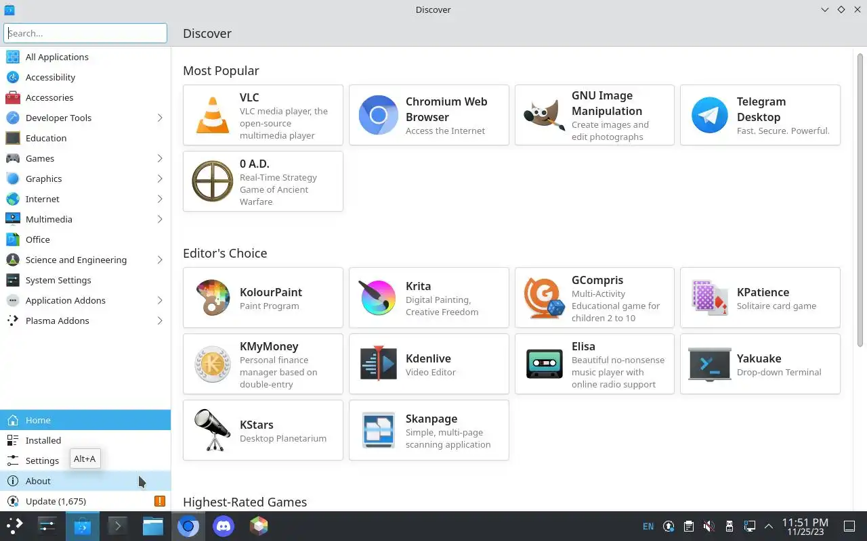Open the About page
This screenshot has width=867, height=541.
85,481
